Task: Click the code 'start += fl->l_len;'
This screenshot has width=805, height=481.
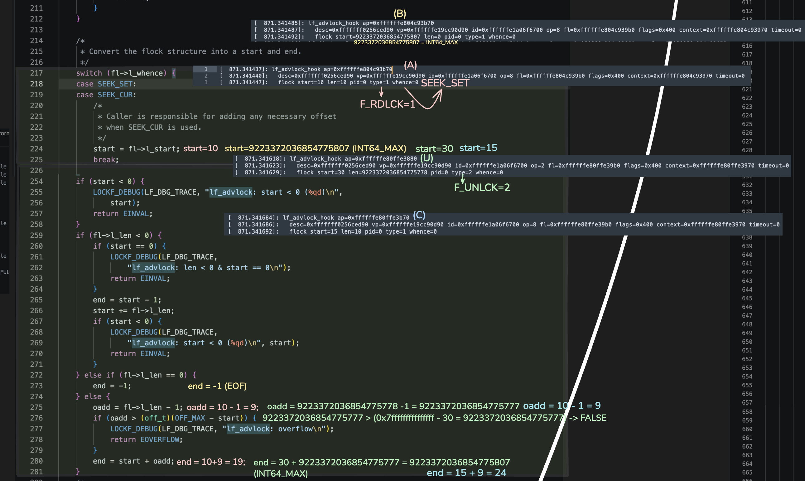Action: [133, 310]
